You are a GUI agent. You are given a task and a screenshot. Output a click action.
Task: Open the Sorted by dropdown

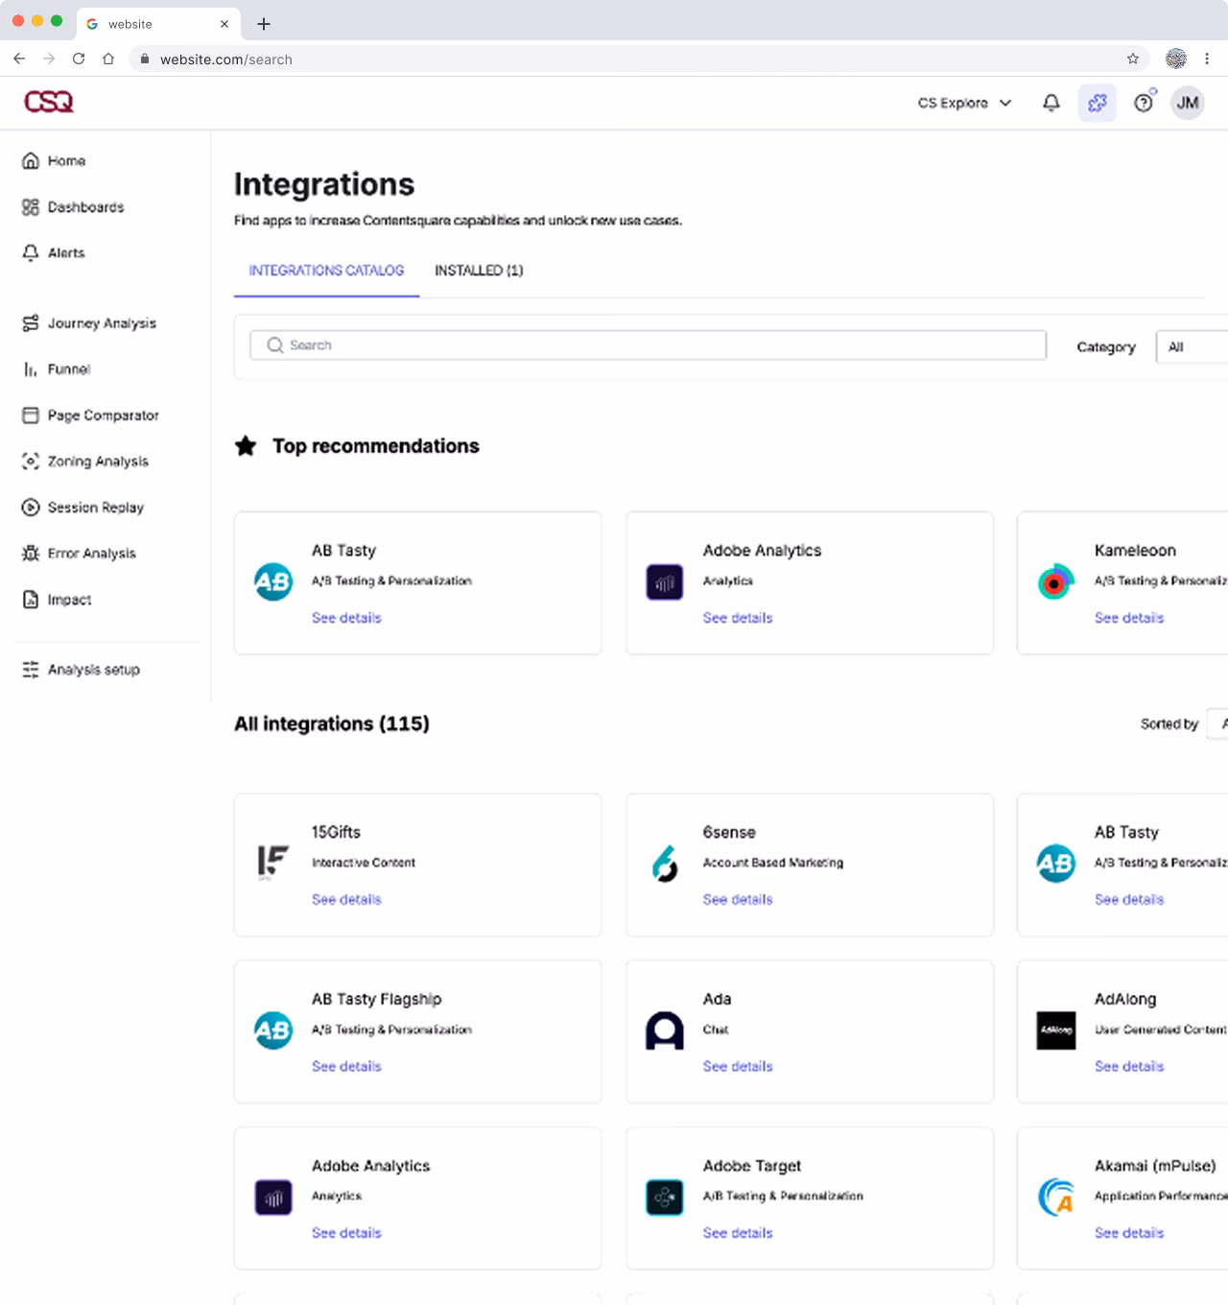[x=1217, y=724]
